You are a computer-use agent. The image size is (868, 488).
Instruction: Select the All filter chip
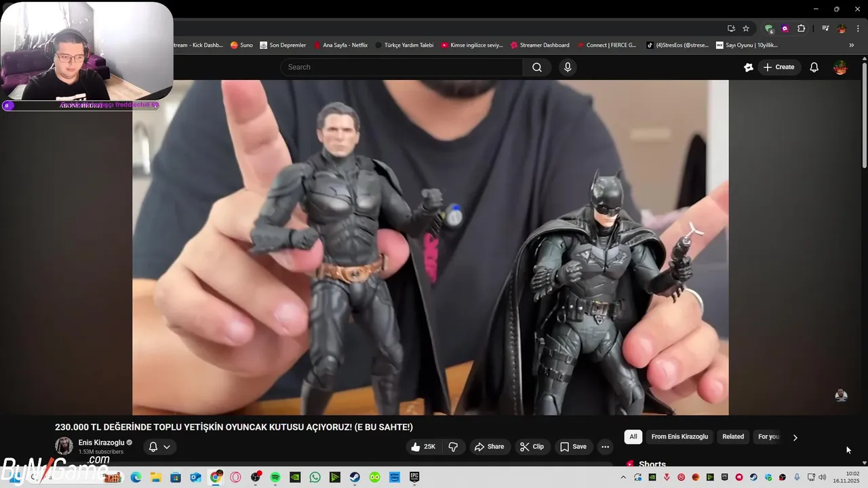click(633, 436)
